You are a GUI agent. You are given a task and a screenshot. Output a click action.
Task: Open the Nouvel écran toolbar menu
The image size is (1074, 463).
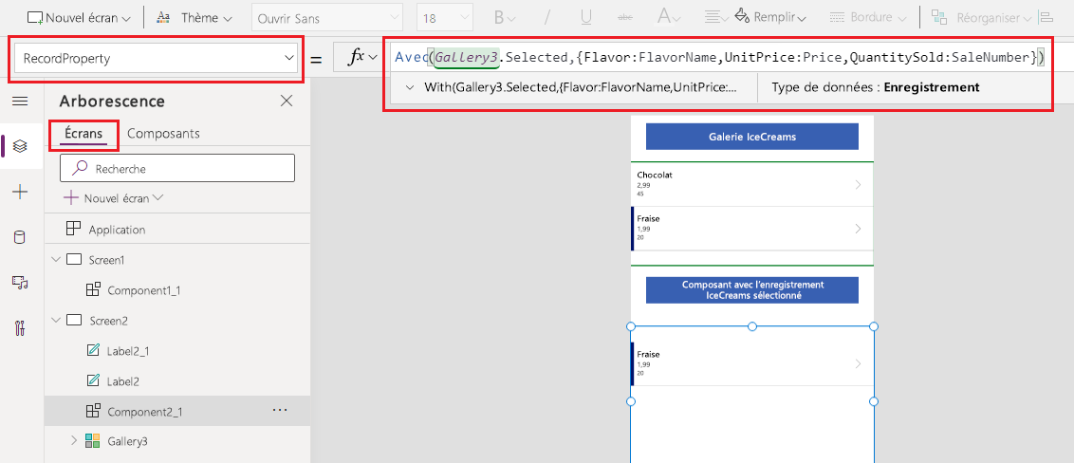tap(78, 18)
